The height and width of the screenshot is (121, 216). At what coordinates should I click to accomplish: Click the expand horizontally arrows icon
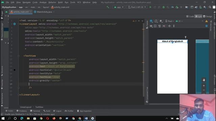coord(169,26)
